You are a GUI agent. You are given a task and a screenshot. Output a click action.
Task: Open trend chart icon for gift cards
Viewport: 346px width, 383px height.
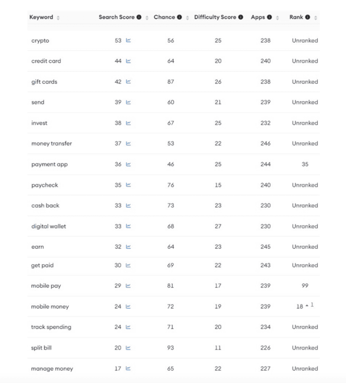(x=128, y=82)
